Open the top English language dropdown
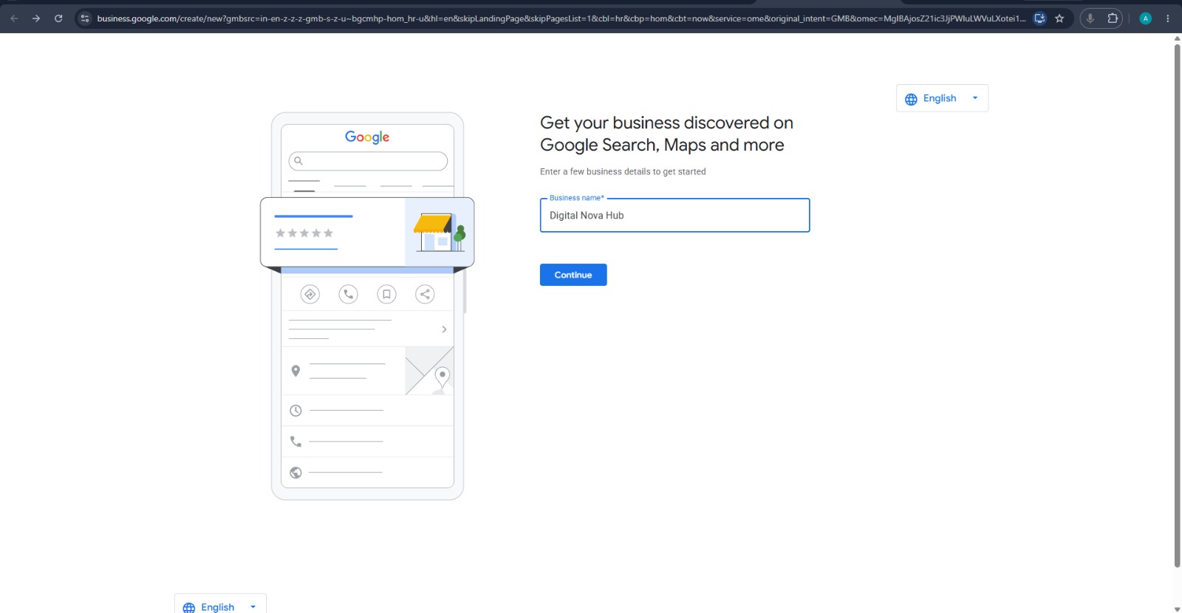The height and width of the screenshot is (613, 1182). (x=942, y=98)
